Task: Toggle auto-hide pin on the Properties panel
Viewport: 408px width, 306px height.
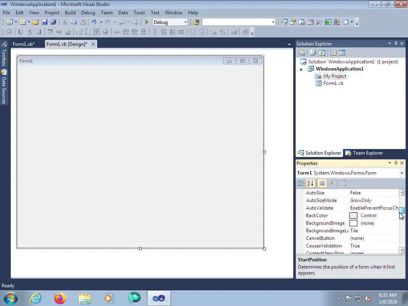Action: [396, 163]
